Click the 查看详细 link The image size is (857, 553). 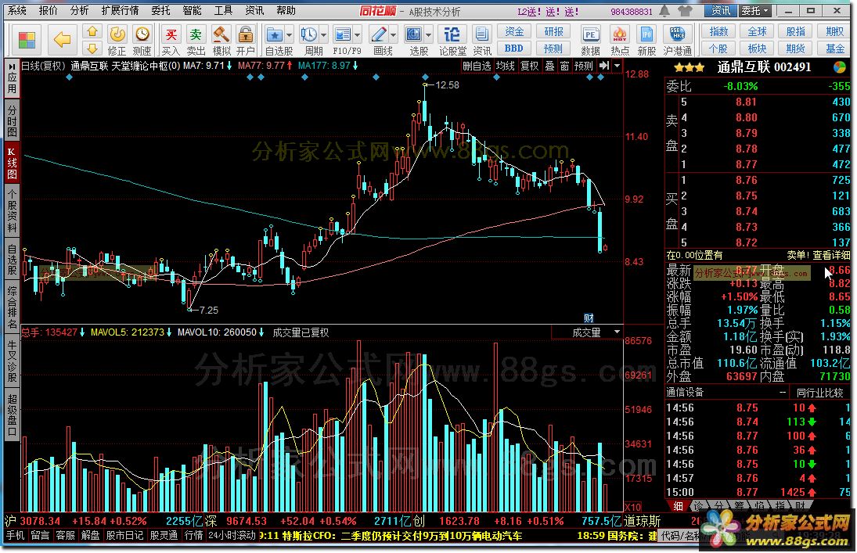(831, 255)
